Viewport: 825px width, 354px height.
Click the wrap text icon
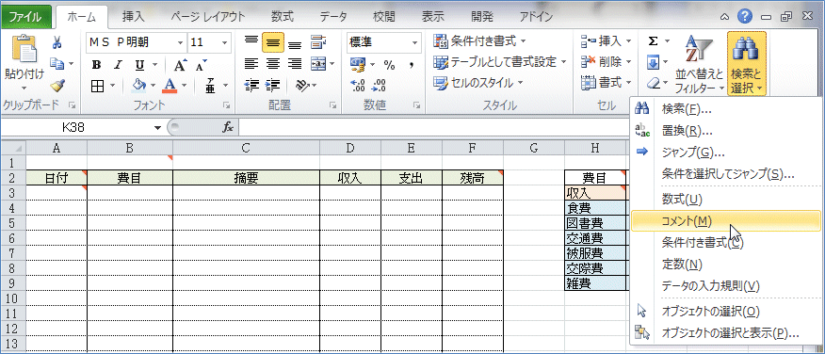pyautogui.click(x=317, y=42)
